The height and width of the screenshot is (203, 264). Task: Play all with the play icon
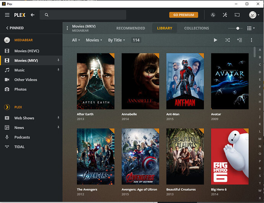click(x=215, y=40)
